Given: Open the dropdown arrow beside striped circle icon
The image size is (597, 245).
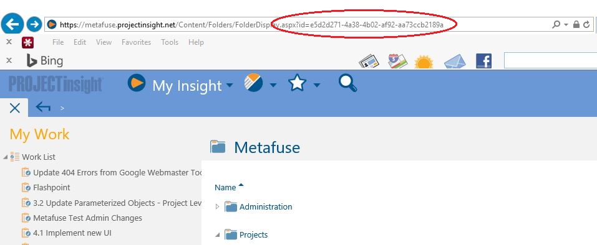Looking at the screenshot, I should (x=273, y=85).
